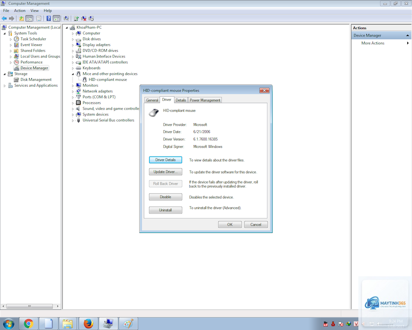412x330 pixels.
Task: Select Device Manager in System Tools
Action: 34,68
